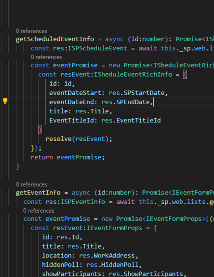Click 'return' keyword before eventPromise

pos(42,157)
